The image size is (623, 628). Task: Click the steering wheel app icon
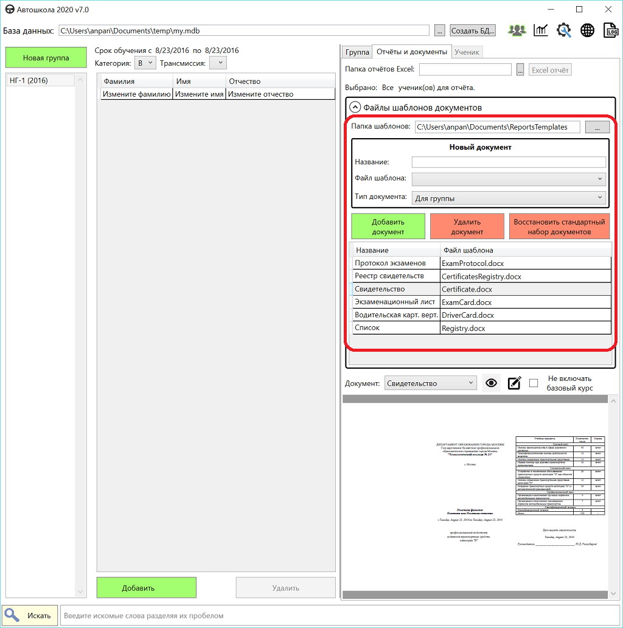tap(9, 9)
